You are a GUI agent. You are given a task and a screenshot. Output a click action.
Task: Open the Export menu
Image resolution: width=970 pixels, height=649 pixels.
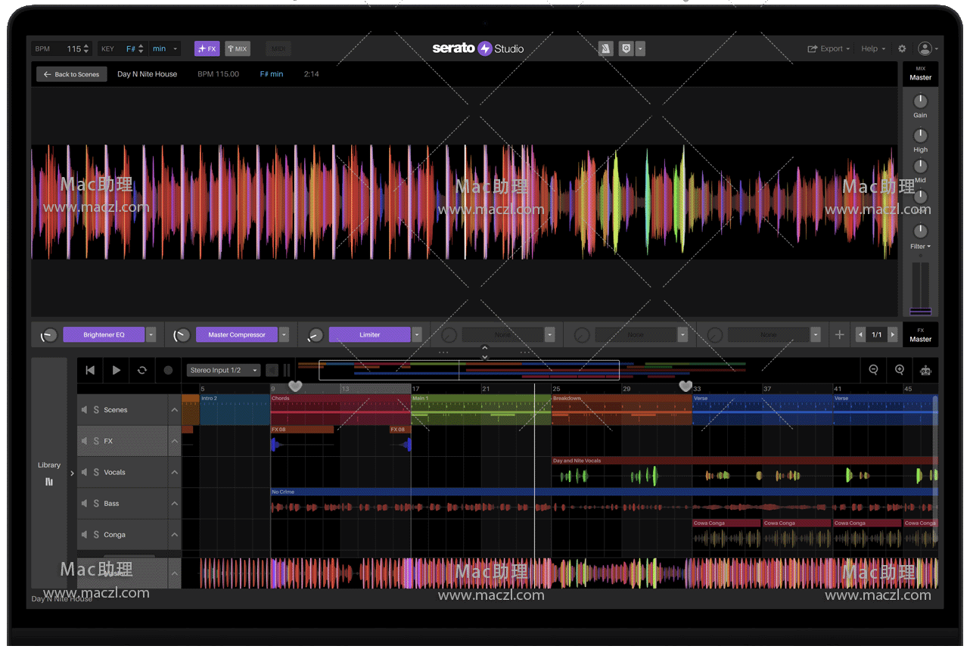pos(829,48)
